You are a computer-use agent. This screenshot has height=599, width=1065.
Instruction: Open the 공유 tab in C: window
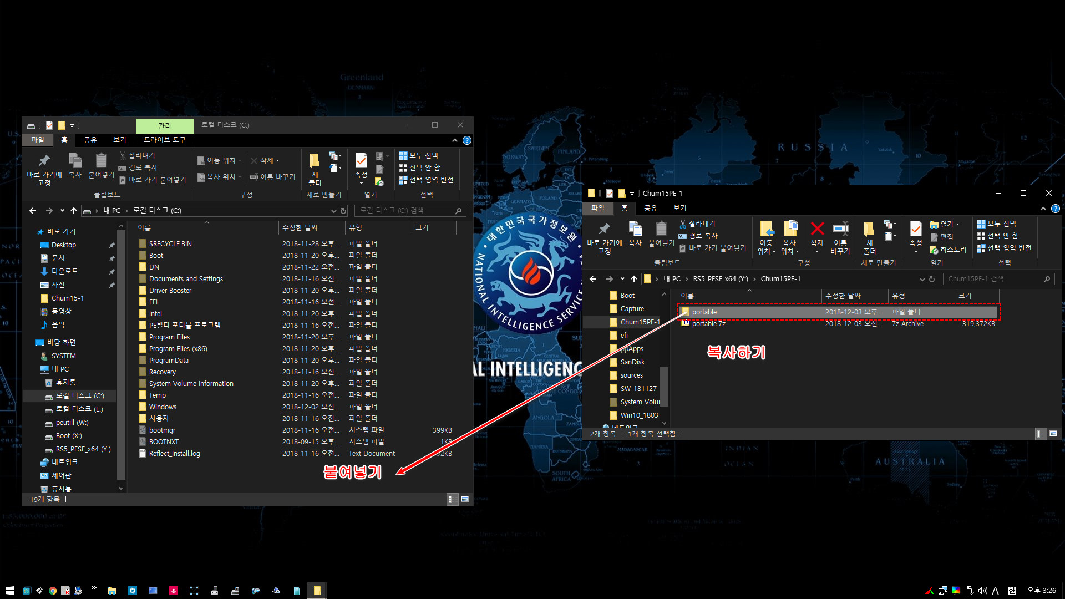click(x=90, y=140)
